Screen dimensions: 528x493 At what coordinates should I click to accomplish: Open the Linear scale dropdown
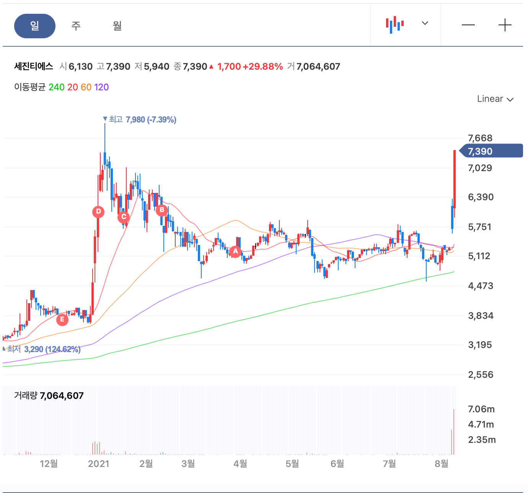[495, 99]
